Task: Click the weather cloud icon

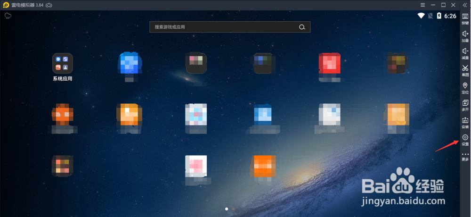Action: [8, 16]
